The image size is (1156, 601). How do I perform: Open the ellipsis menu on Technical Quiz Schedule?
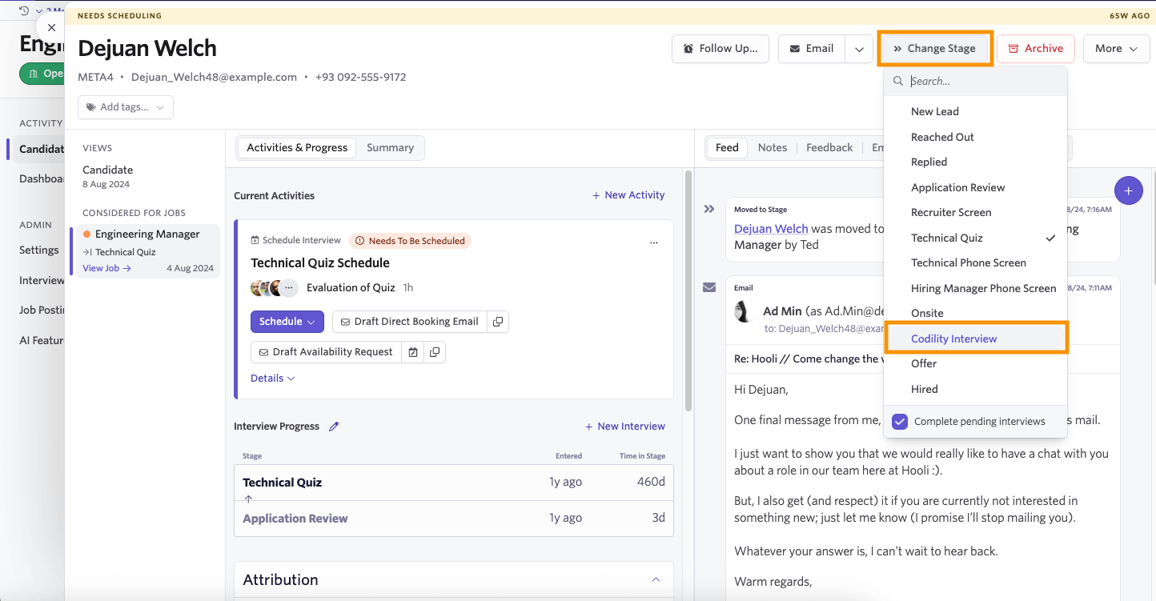point(654,242)
